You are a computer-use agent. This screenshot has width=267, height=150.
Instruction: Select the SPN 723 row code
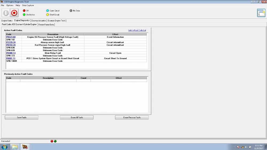coord(11,56)
